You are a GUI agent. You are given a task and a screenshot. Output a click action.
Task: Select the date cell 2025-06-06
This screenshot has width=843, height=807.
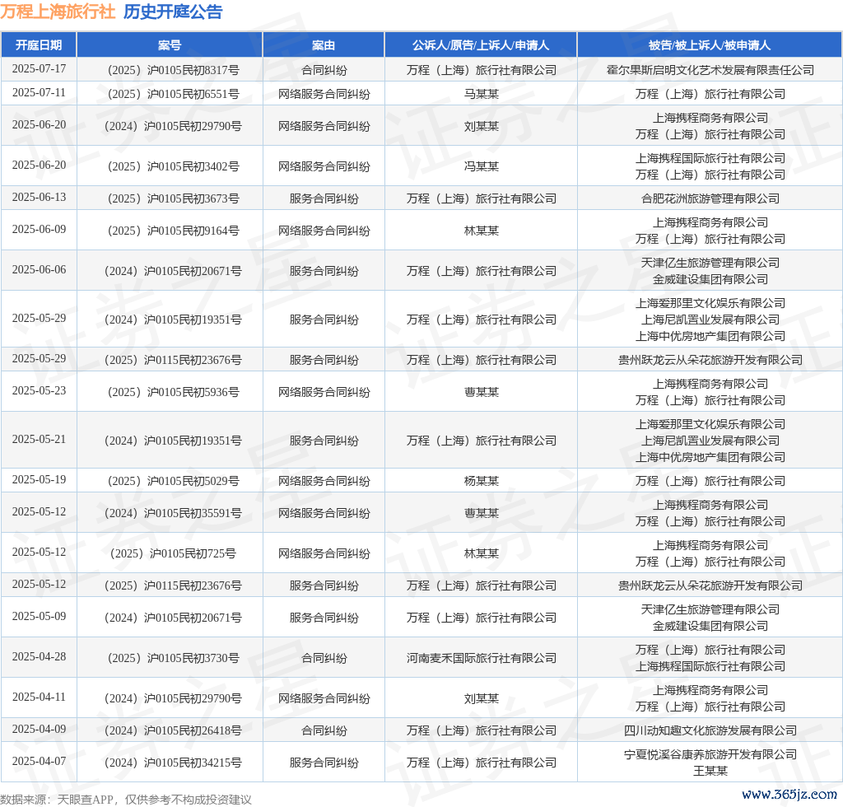coord(39,270)
